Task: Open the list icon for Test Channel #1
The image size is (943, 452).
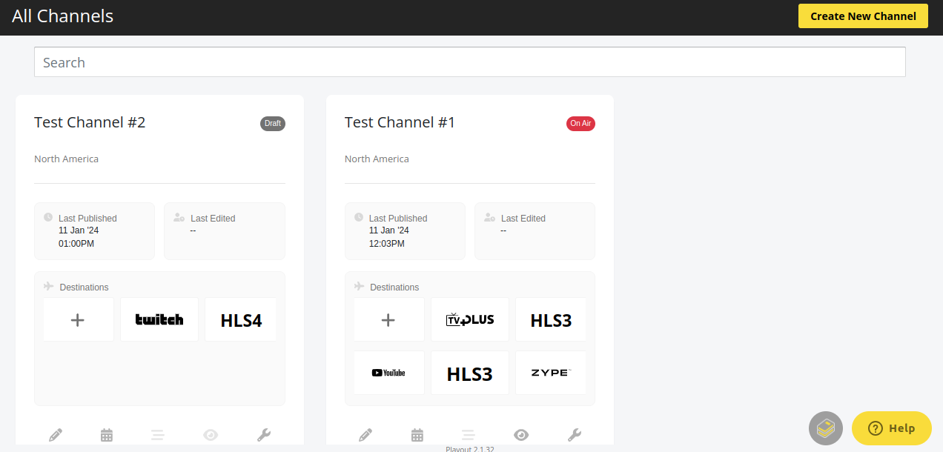Action: point(468,435)
